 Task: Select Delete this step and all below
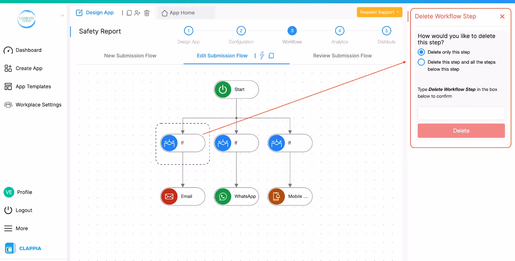point(421,62)
